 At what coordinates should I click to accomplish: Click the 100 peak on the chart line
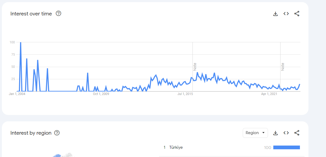(20, 43)
